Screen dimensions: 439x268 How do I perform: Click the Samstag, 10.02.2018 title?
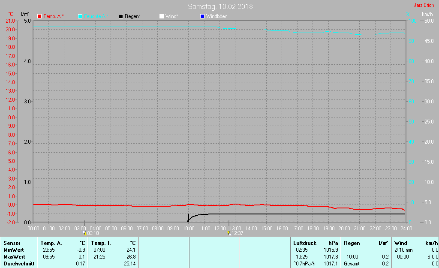pyautogui.click(x=220, y=6)
